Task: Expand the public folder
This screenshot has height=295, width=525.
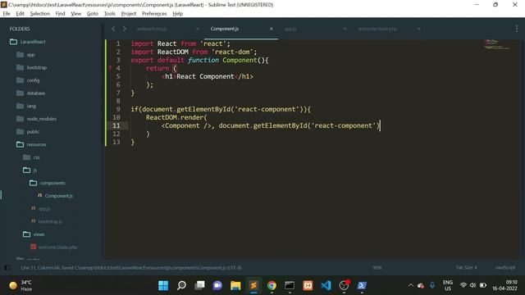Action: [28, 132]
